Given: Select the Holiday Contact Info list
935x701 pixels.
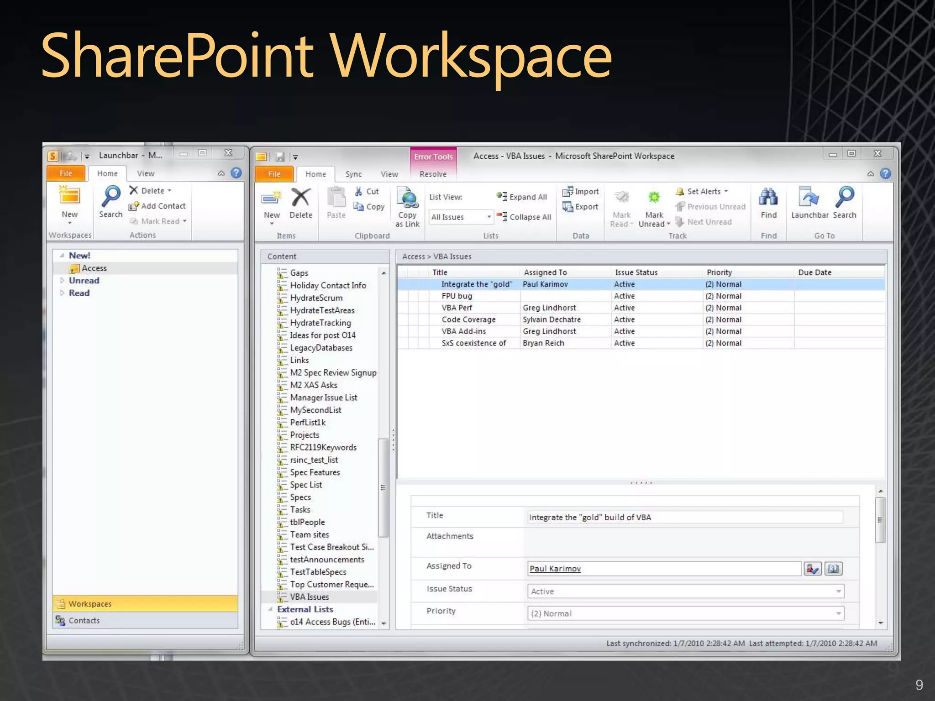Looking at the screenshot, I should click(328, 286).
